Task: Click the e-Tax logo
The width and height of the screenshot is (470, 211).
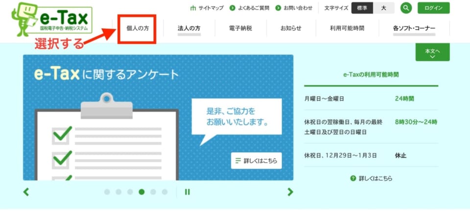Action: pyautogui.click(x=52, y=20)
